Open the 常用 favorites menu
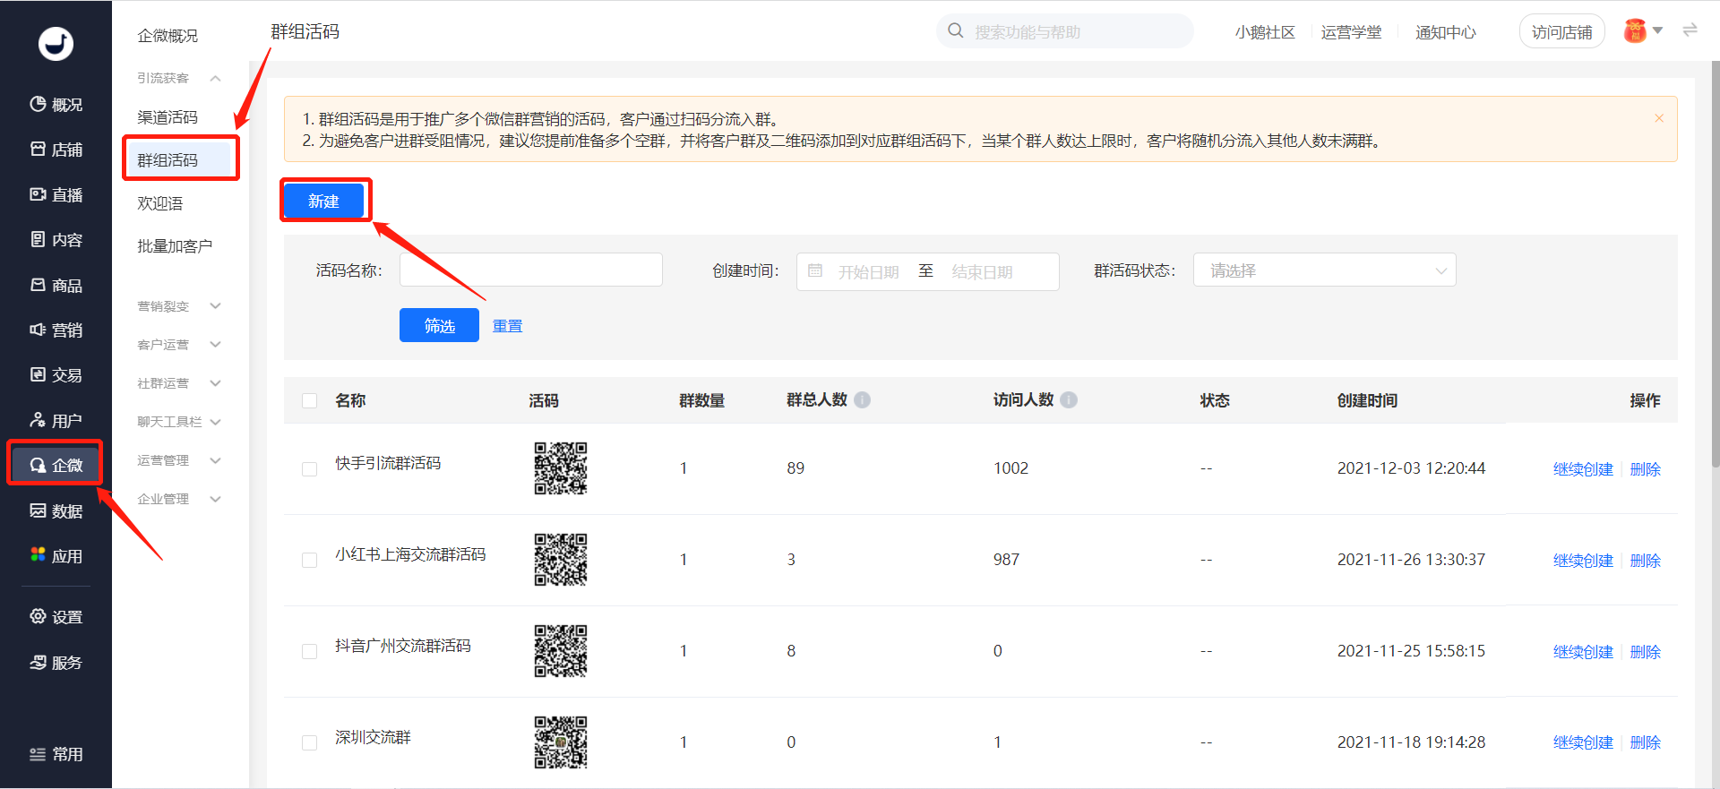1720x789 pixels. point(56,754)
